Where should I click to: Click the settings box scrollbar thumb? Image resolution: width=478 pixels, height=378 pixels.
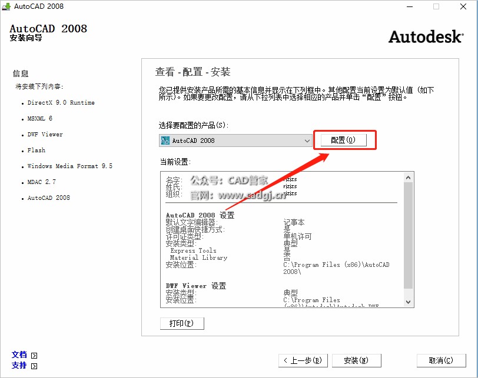(409, 235)
